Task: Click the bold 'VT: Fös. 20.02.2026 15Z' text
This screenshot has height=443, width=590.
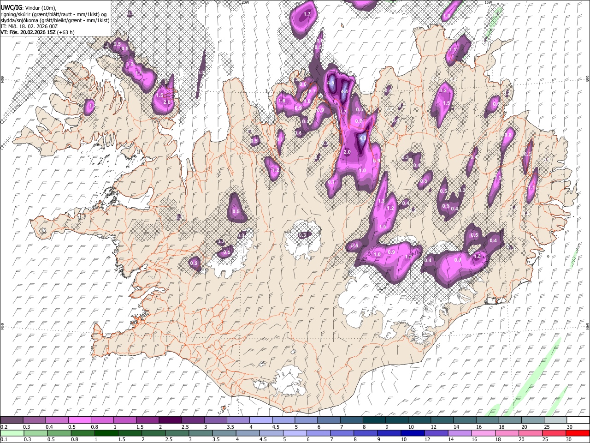Action: pos(28,32)
